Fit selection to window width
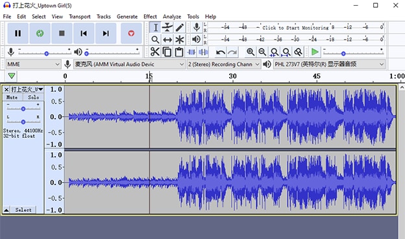The image size is (405, 239). (274, 52)
